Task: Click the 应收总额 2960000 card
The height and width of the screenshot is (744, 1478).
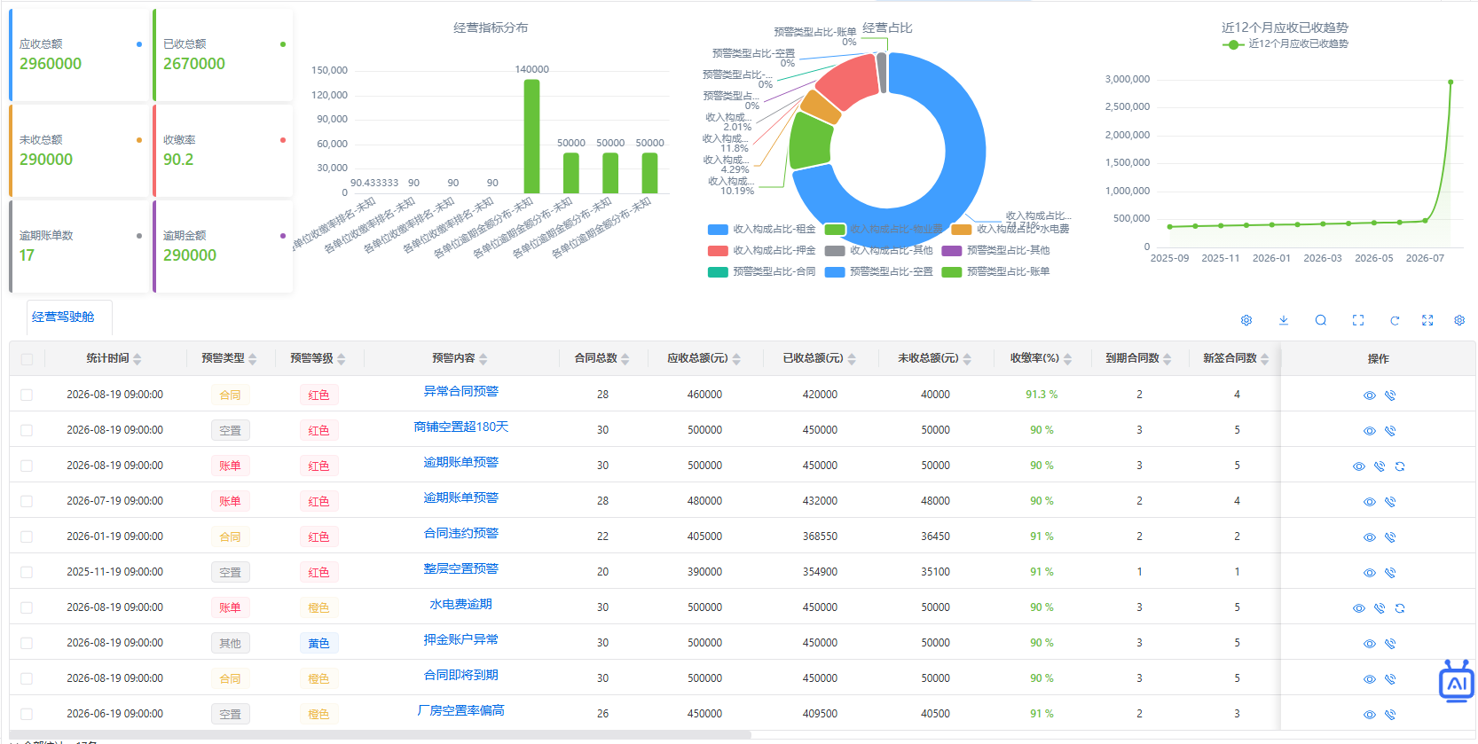Action: [79, 55]
